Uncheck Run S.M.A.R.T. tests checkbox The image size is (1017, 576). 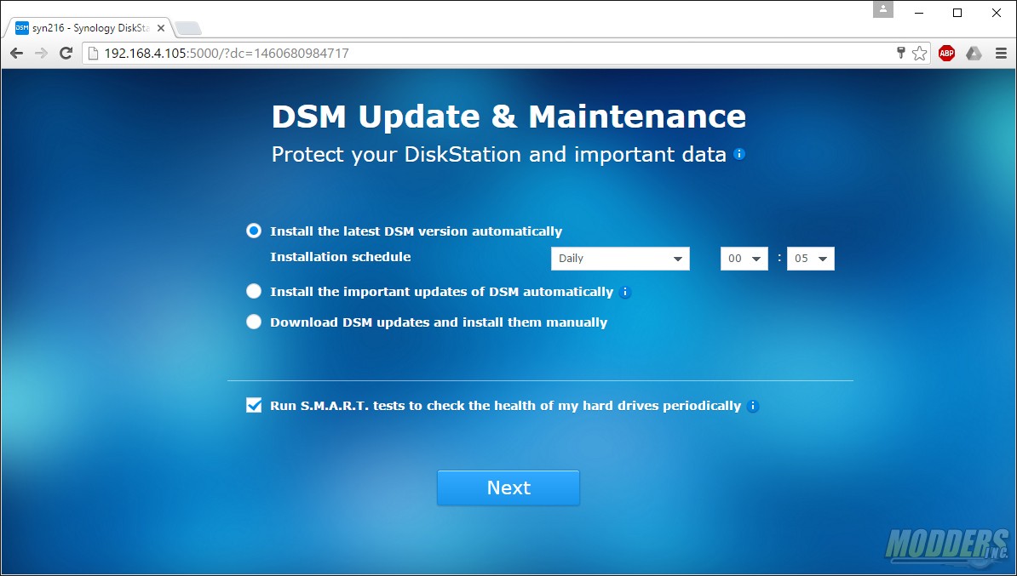pos(254,406)
